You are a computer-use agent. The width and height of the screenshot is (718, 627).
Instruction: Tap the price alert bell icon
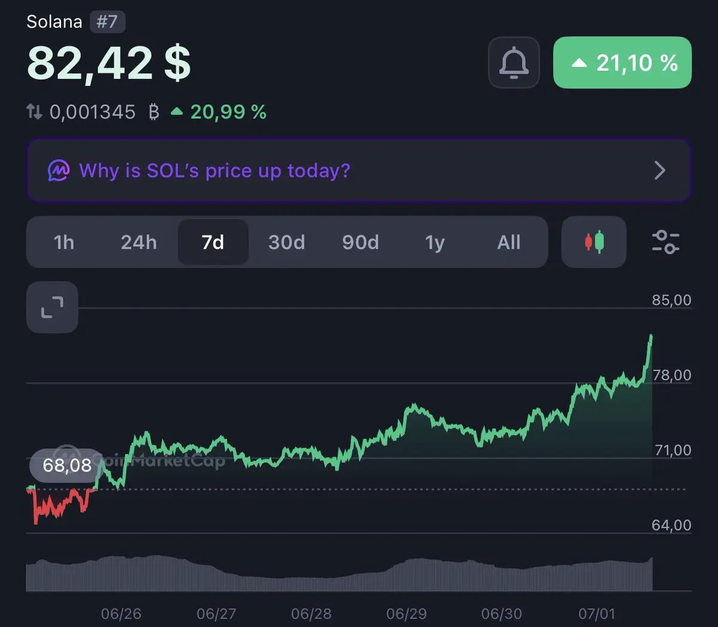514,63
